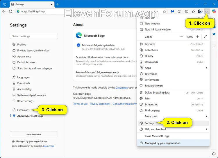Open Collections from the menu
218x158 pixels.
point(173,50)
